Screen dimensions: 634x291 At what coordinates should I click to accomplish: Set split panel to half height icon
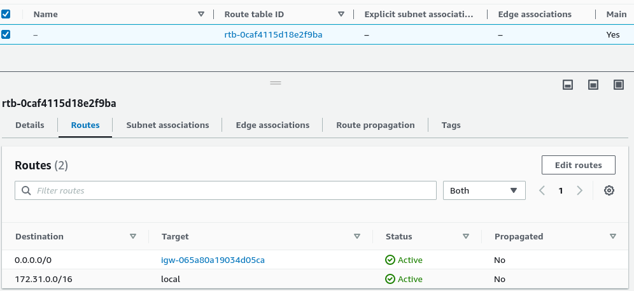(x=593, y=85)
